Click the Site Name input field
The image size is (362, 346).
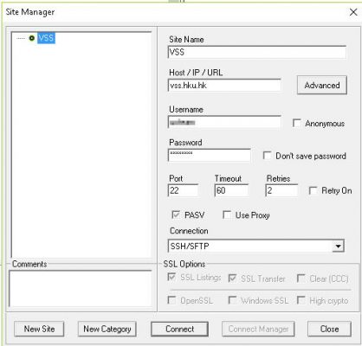point(257,52)
